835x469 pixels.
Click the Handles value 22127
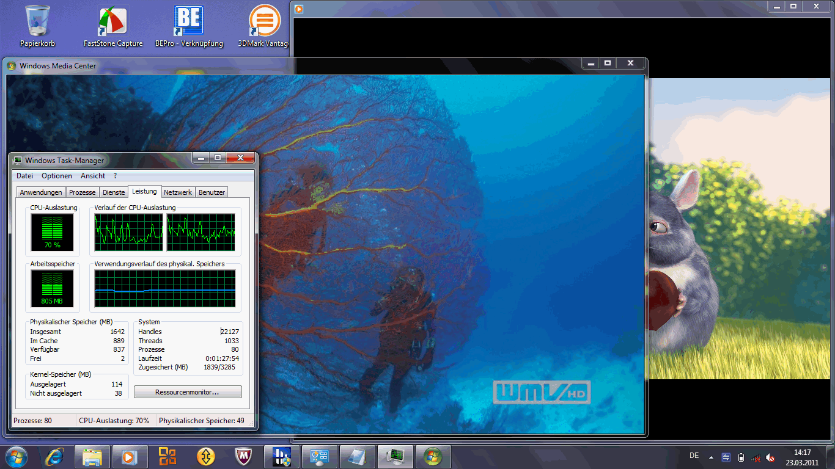(230, 332)
